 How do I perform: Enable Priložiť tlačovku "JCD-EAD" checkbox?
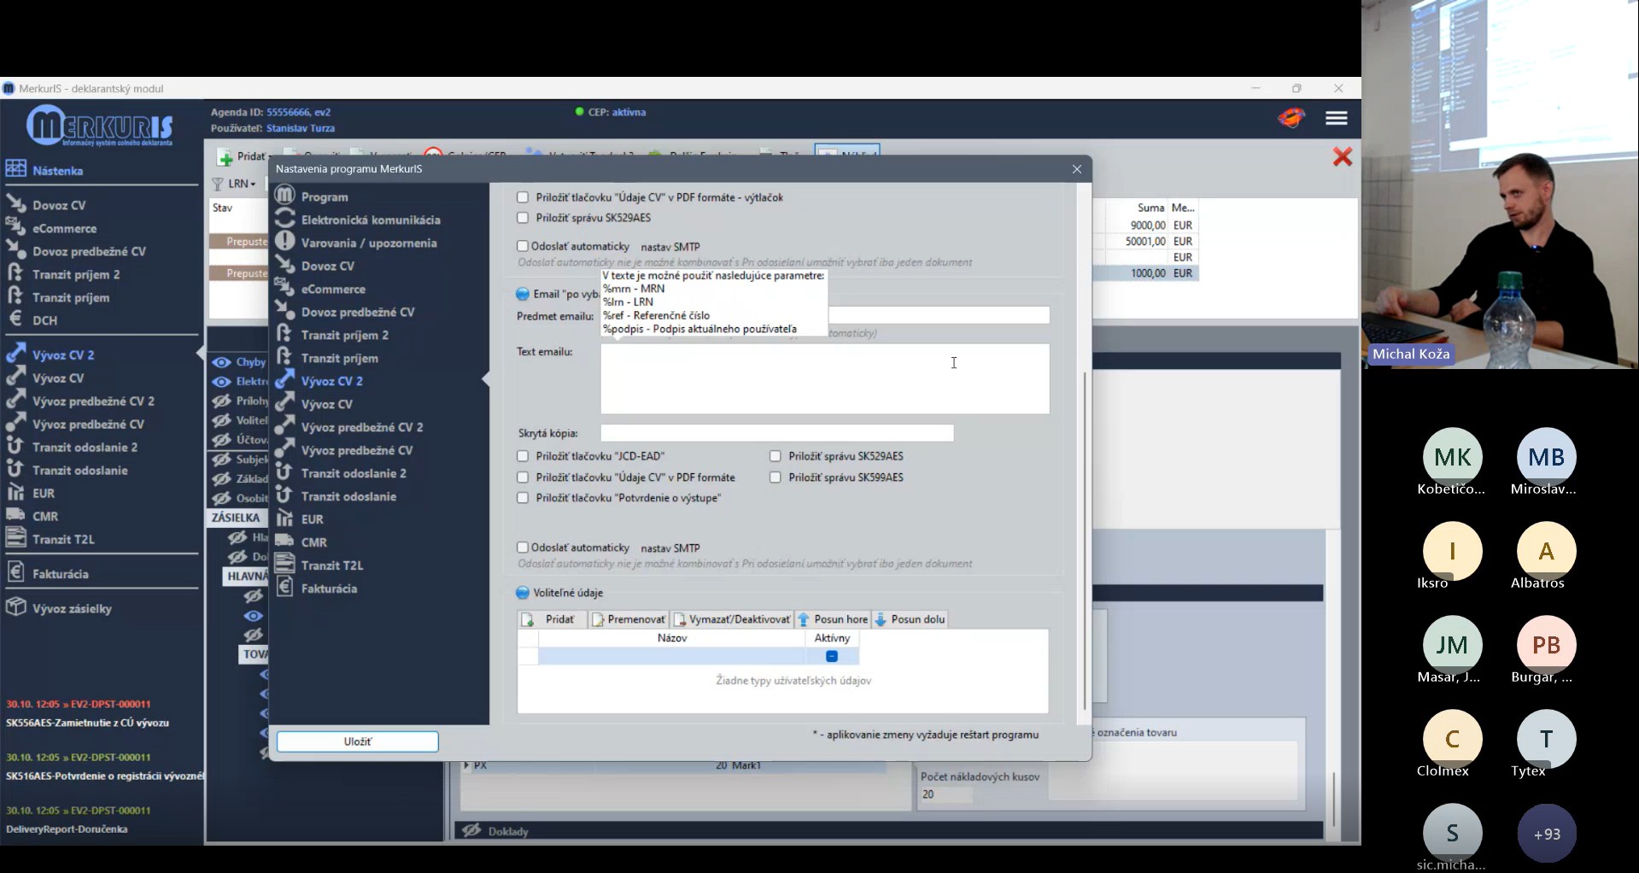[x=523, y=456]
